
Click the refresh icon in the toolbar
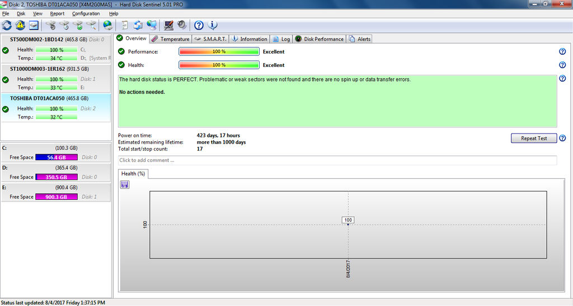pyautogui.click(x=7, y=25)
